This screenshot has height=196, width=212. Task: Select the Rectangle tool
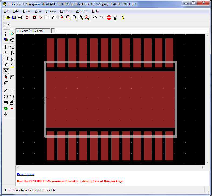click(x=6, y=102)
